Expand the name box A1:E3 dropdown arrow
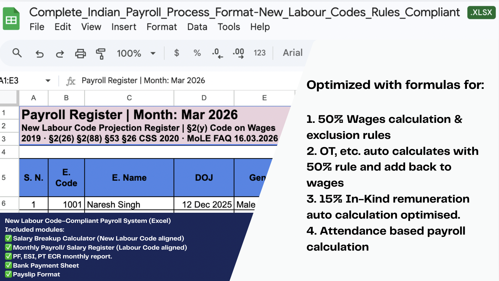The height and width of the screenshot is (281, 499). 48,81
